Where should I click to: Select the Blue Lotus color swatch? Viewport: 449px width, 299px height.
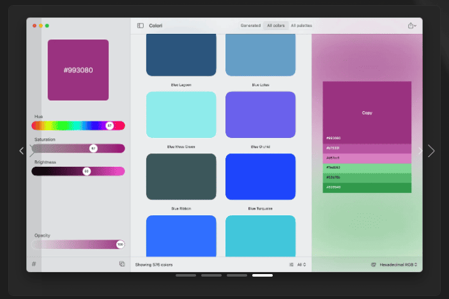pos(261,55)
